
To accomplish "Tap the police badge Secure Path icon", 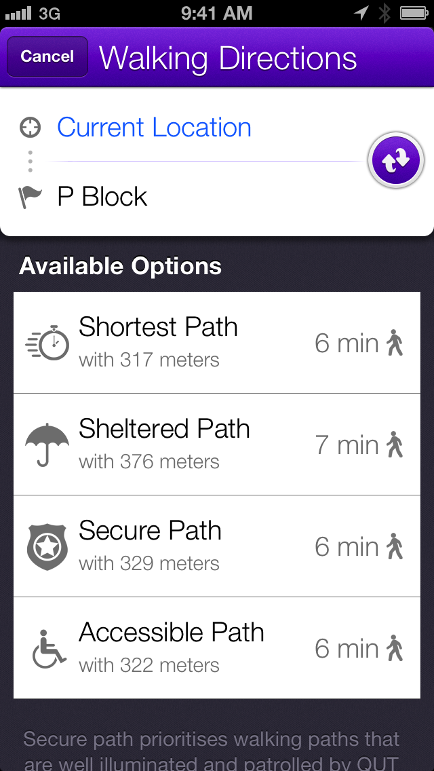I will 47,546.
